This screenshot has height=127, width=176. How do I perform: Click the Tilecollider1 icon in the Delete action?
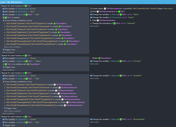point(99,58)
